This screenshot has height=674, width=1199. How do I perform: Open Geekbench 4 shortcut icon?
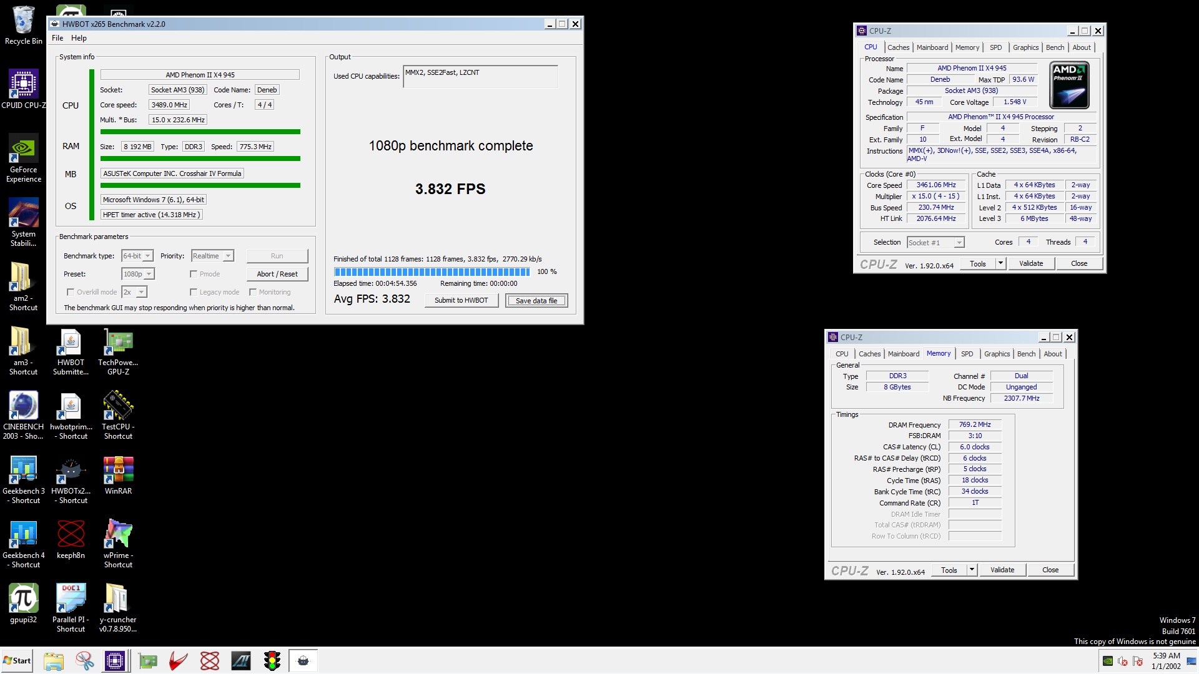coord(23,544)
